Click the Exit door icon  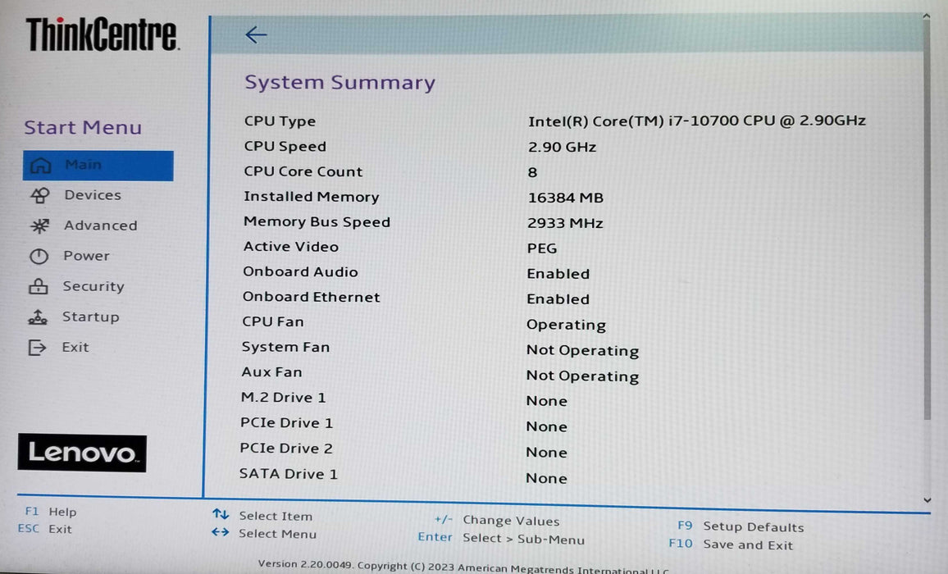(37, 347)
